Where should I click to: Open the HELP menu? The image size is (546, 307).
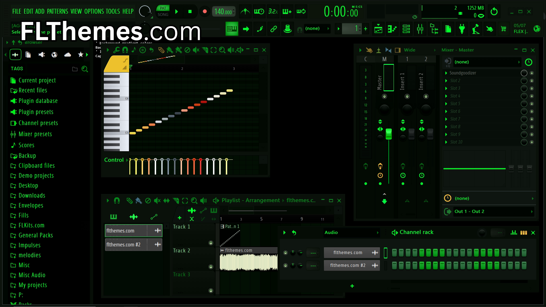128,11
